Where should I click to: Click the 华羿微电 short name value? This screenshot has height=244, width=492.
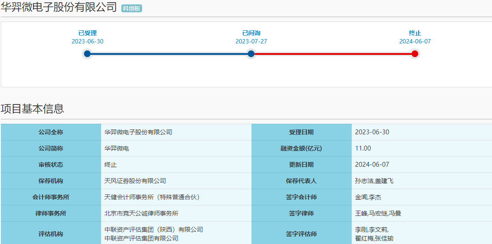(117, 148)
